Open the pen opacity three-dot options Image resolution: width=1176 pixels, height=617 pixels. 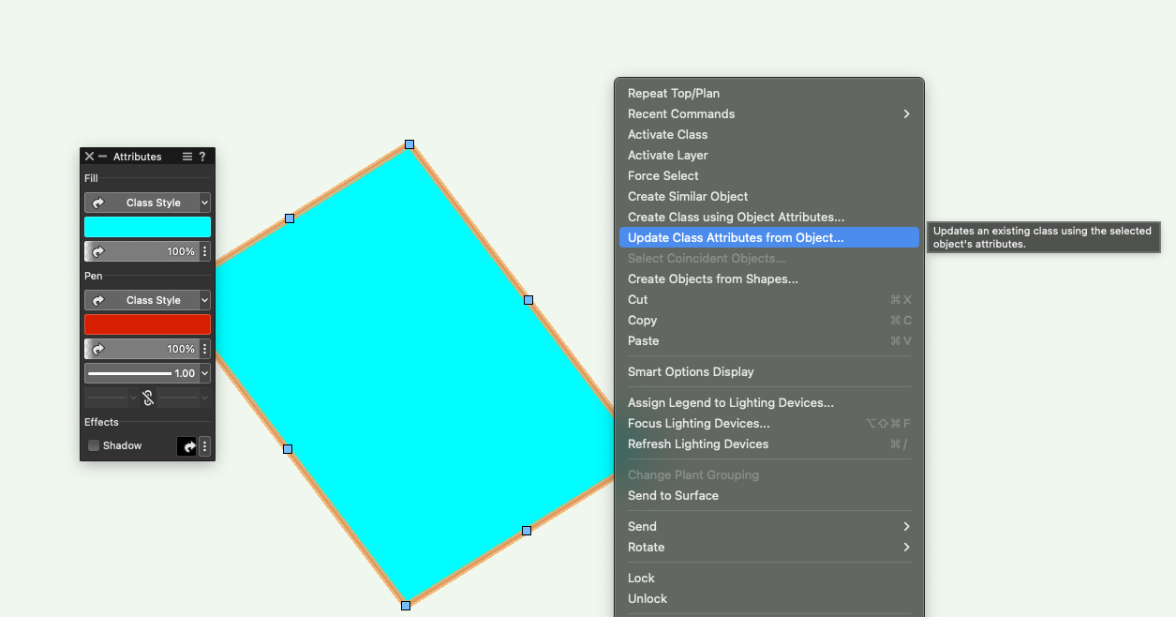coord(205,349)
